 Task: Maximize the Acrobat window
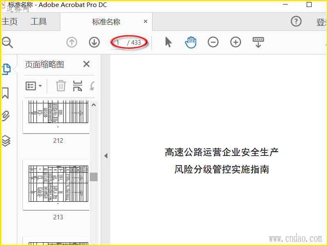click(x=309, y=5)
